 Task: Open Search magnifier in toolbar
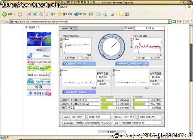pyautogui.click(x=51, y=14)
